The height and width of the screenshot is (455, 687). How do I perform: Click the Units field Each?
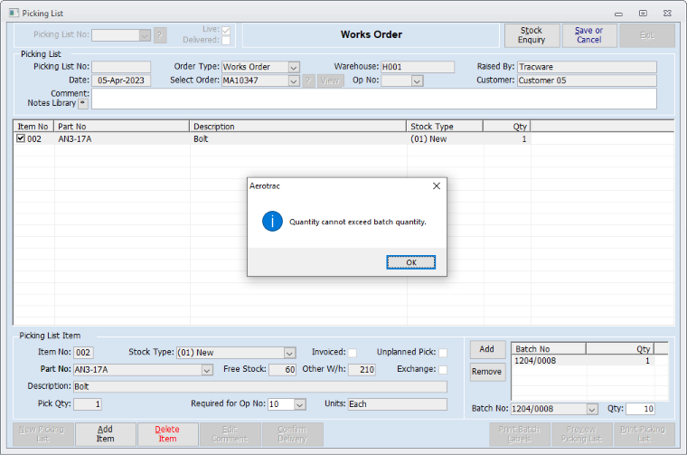coord(398,404)
